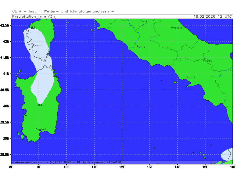Click the 12E longitude axis label
The height and width of the screenshot is (183, 244).
[122, 167]
